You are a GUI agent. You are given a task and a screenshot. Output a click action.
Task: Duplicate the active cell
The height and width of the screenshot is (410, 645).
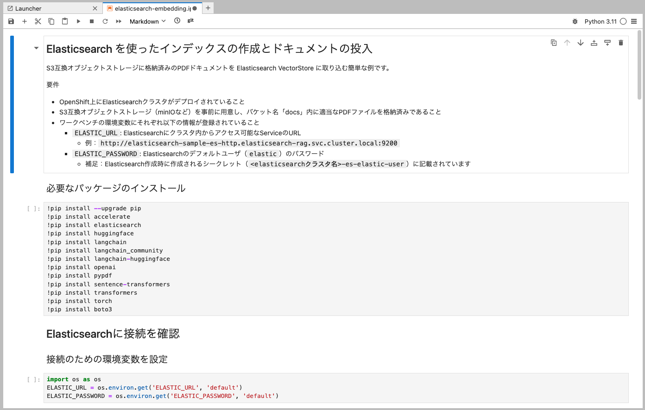coord(554,43)
